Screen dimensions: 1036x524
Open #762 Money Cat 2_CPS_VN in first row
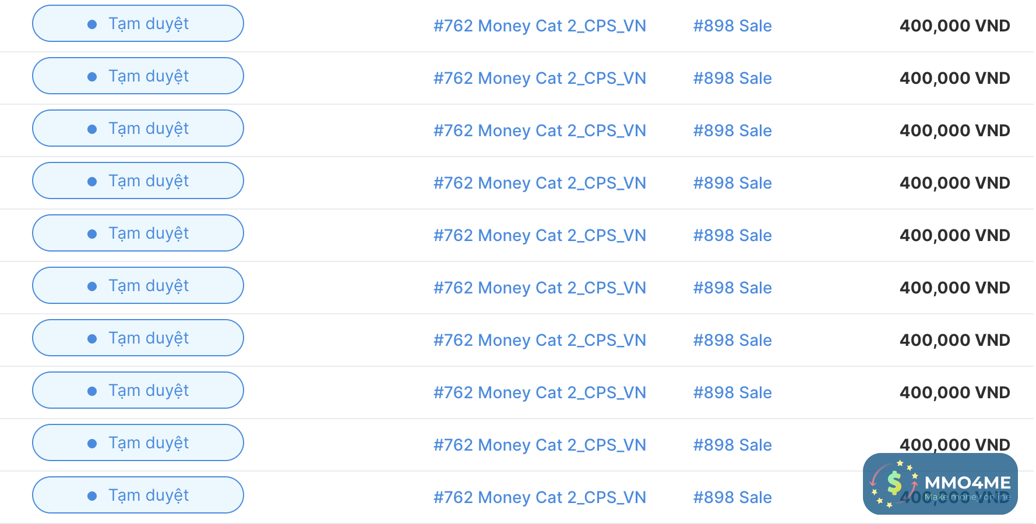(x=540, y=26)
